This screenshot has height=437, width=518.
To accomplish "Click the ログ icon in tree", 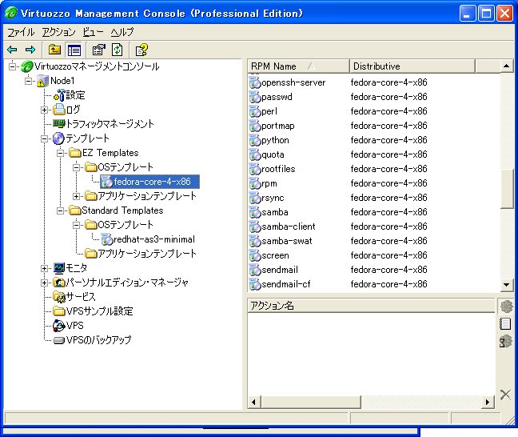I will pos(59,110).
